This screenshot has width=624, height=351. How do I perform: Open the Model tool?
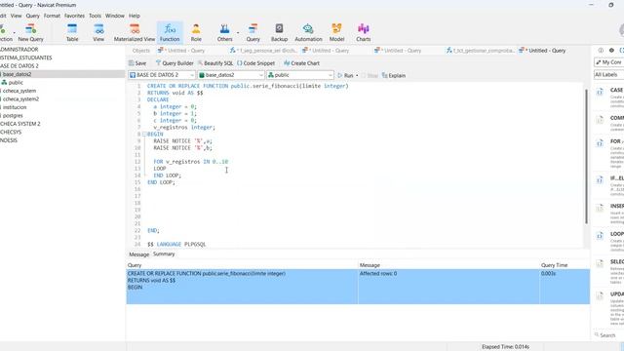point(336,32)
